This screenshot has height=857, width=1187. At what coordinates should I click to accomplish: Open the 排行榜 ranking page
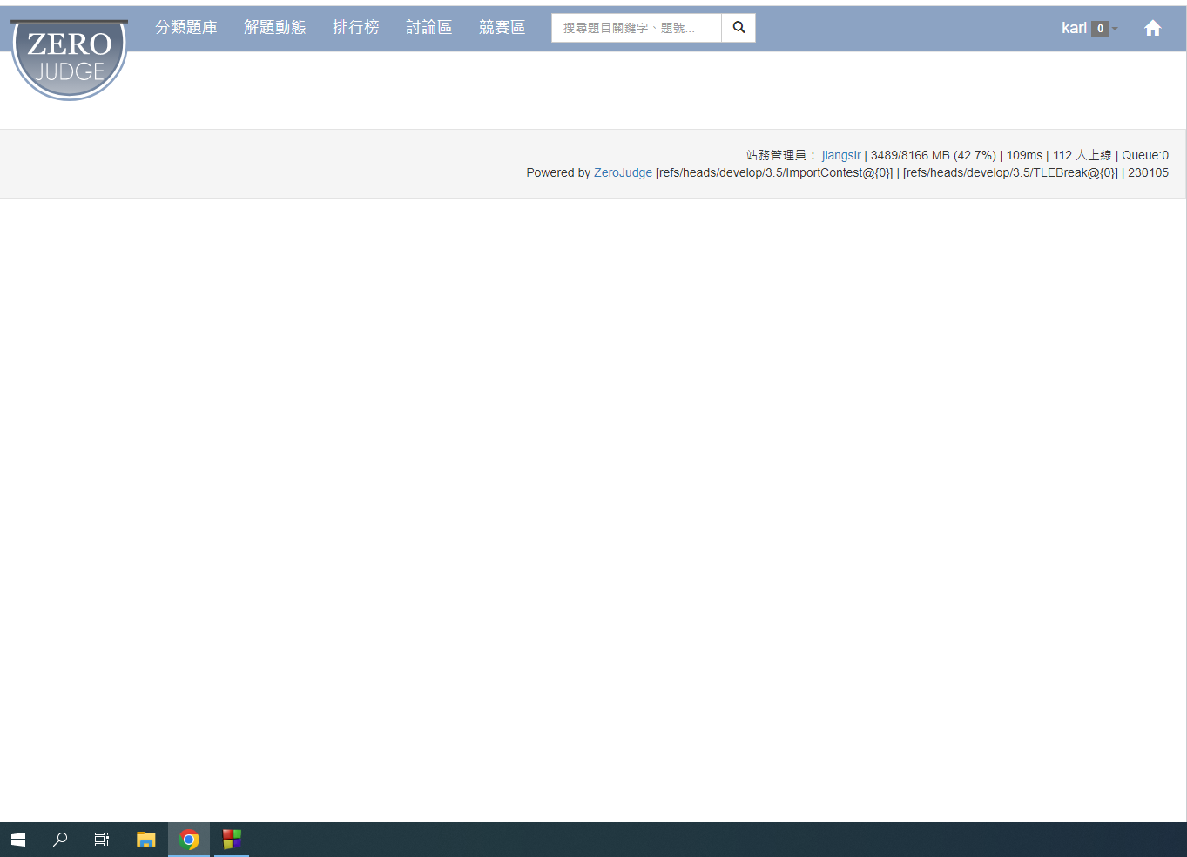click(x=356, y=28)
